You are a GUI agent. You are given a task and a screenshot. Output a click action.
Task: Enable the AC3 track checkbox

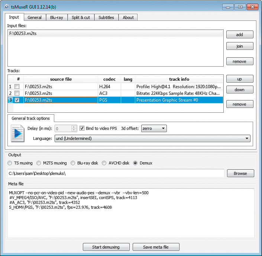point(17,93)
